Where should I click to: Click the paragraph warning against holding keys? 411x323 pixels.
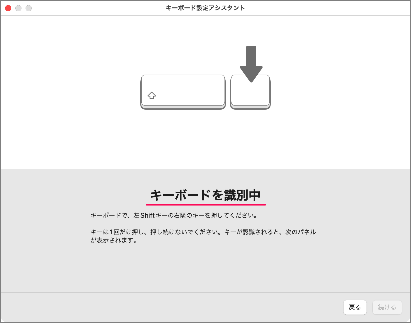pyautogui.click(x=203, y=236)
